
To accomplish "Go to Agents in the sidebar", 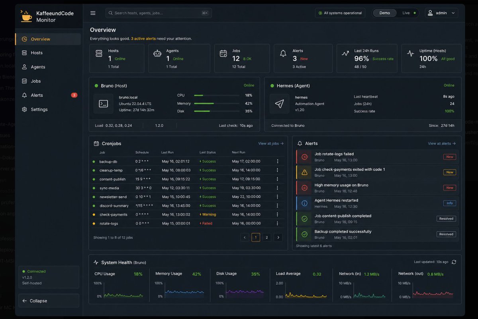I will (48, 67).
